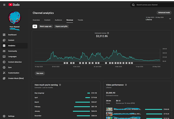Click See more under the revenue chart
Image resolution: width=174 pixels, height=119 pixels.
click(x=40, y=73)
